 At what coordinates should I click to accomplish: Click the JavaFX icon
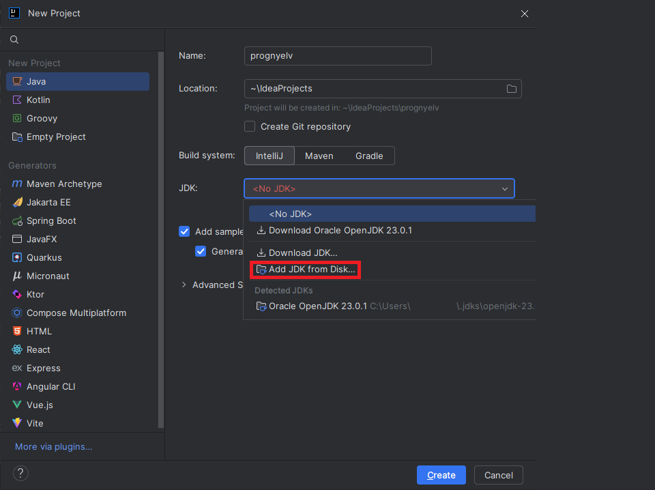click(x=17, y=239)
